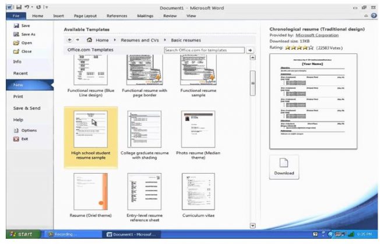Click the Basic resumes breadcrumb
Viewport: 380px width, 244px height.
(x=186, y=40)
